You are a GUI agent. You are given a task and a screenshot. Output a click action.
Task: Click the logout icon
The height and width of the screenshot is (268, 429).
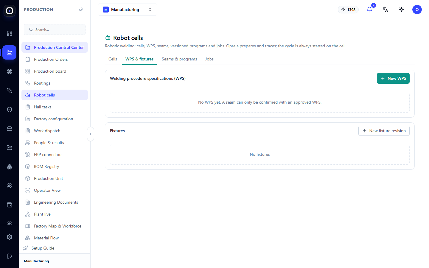pyautogui.click(x=10, y=256)
